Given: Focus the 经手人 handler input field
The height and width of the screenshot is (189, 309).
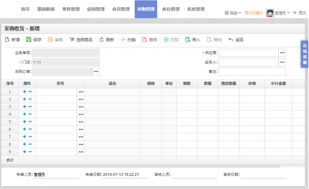Looking at the screenshot, I should (249, 62).
